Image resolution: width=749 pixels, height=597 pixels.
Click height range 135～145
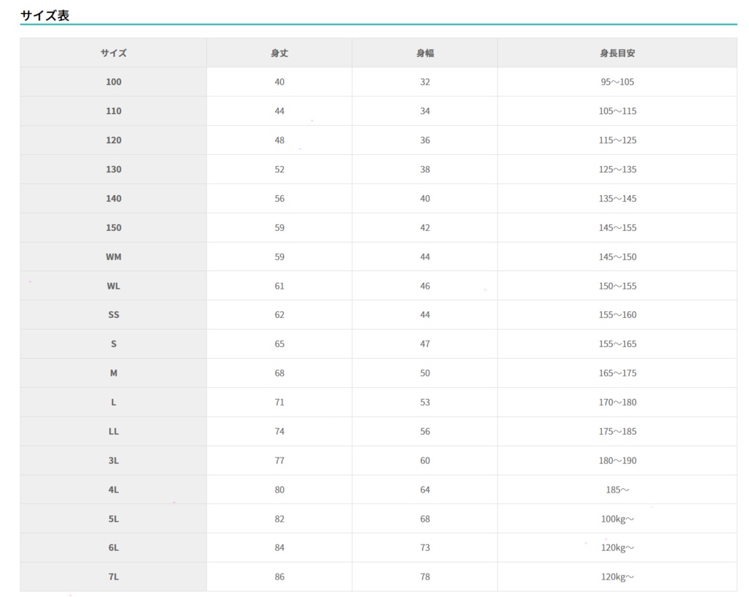pos(617,199)
